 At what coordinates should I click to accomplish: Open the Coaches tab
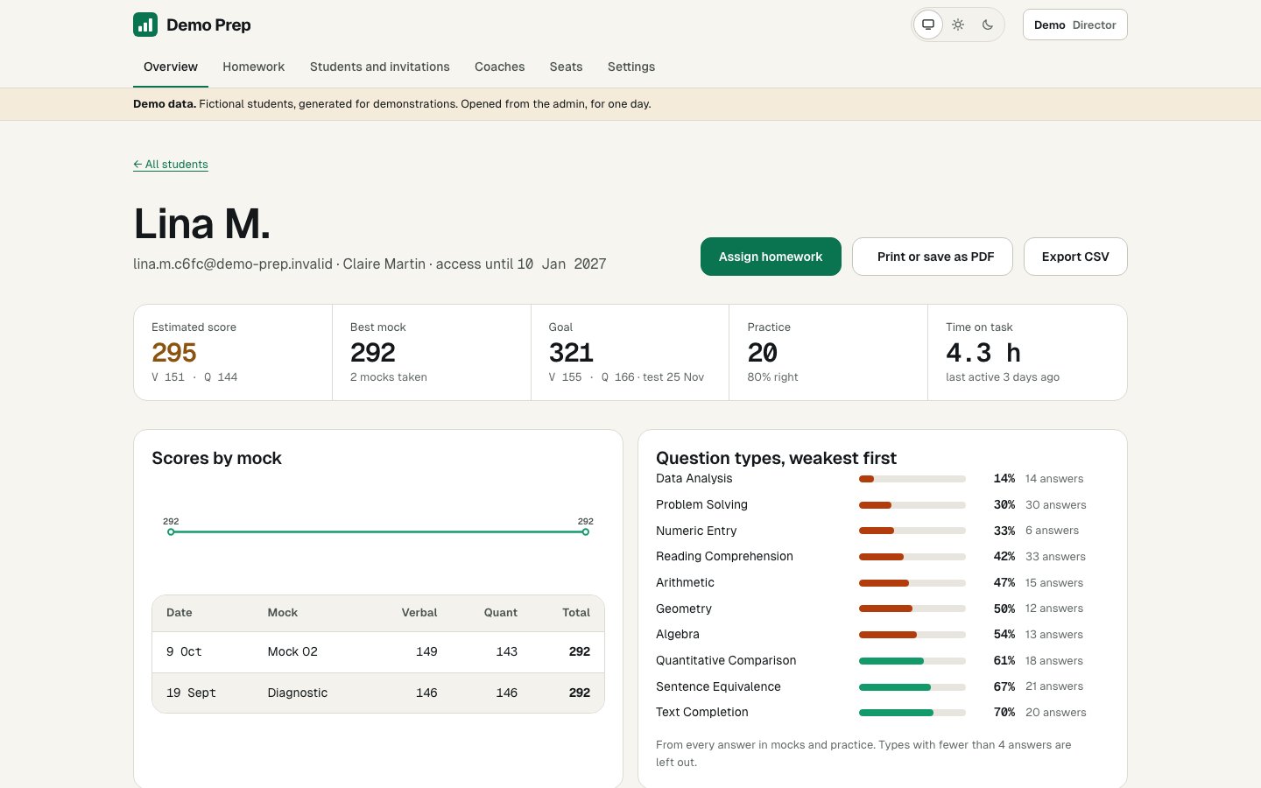click(x=499, y=67)
